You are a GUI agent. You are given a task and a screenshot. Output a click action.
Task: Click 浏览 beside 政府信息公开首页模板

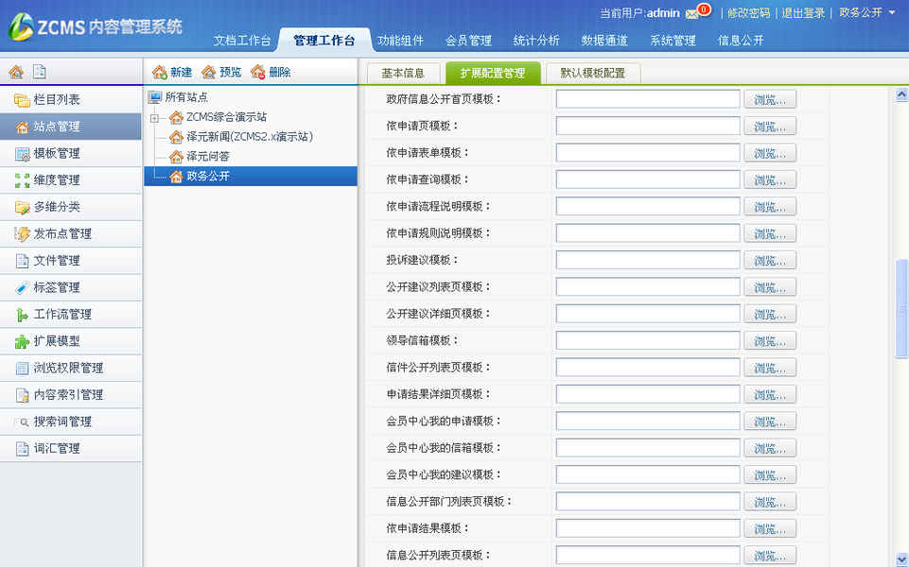(x=769, y=97)
